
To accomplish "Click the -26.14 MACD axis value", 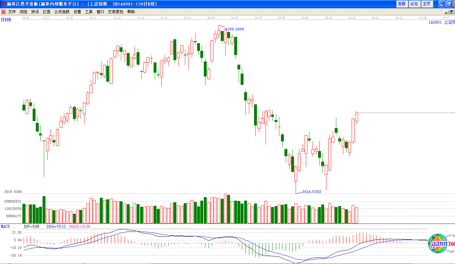I will click(16, 255).
